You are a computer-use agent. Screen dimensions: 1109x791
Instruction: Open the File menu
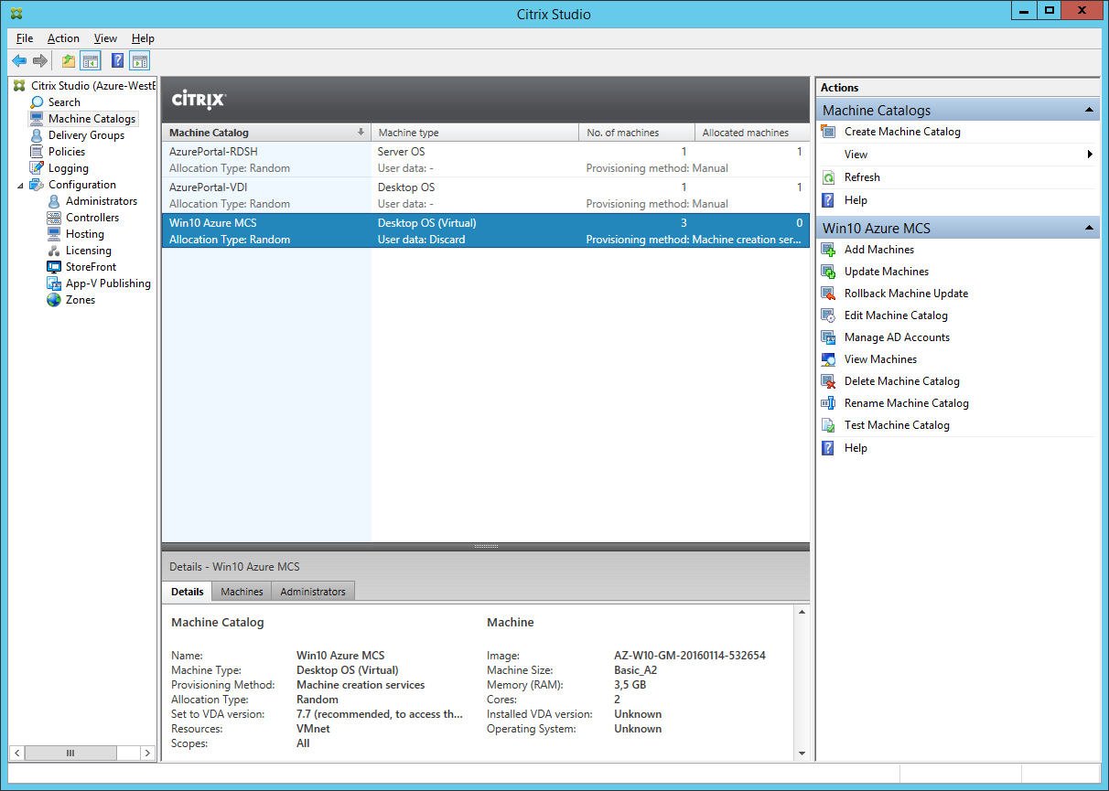[x=25, y=38]
